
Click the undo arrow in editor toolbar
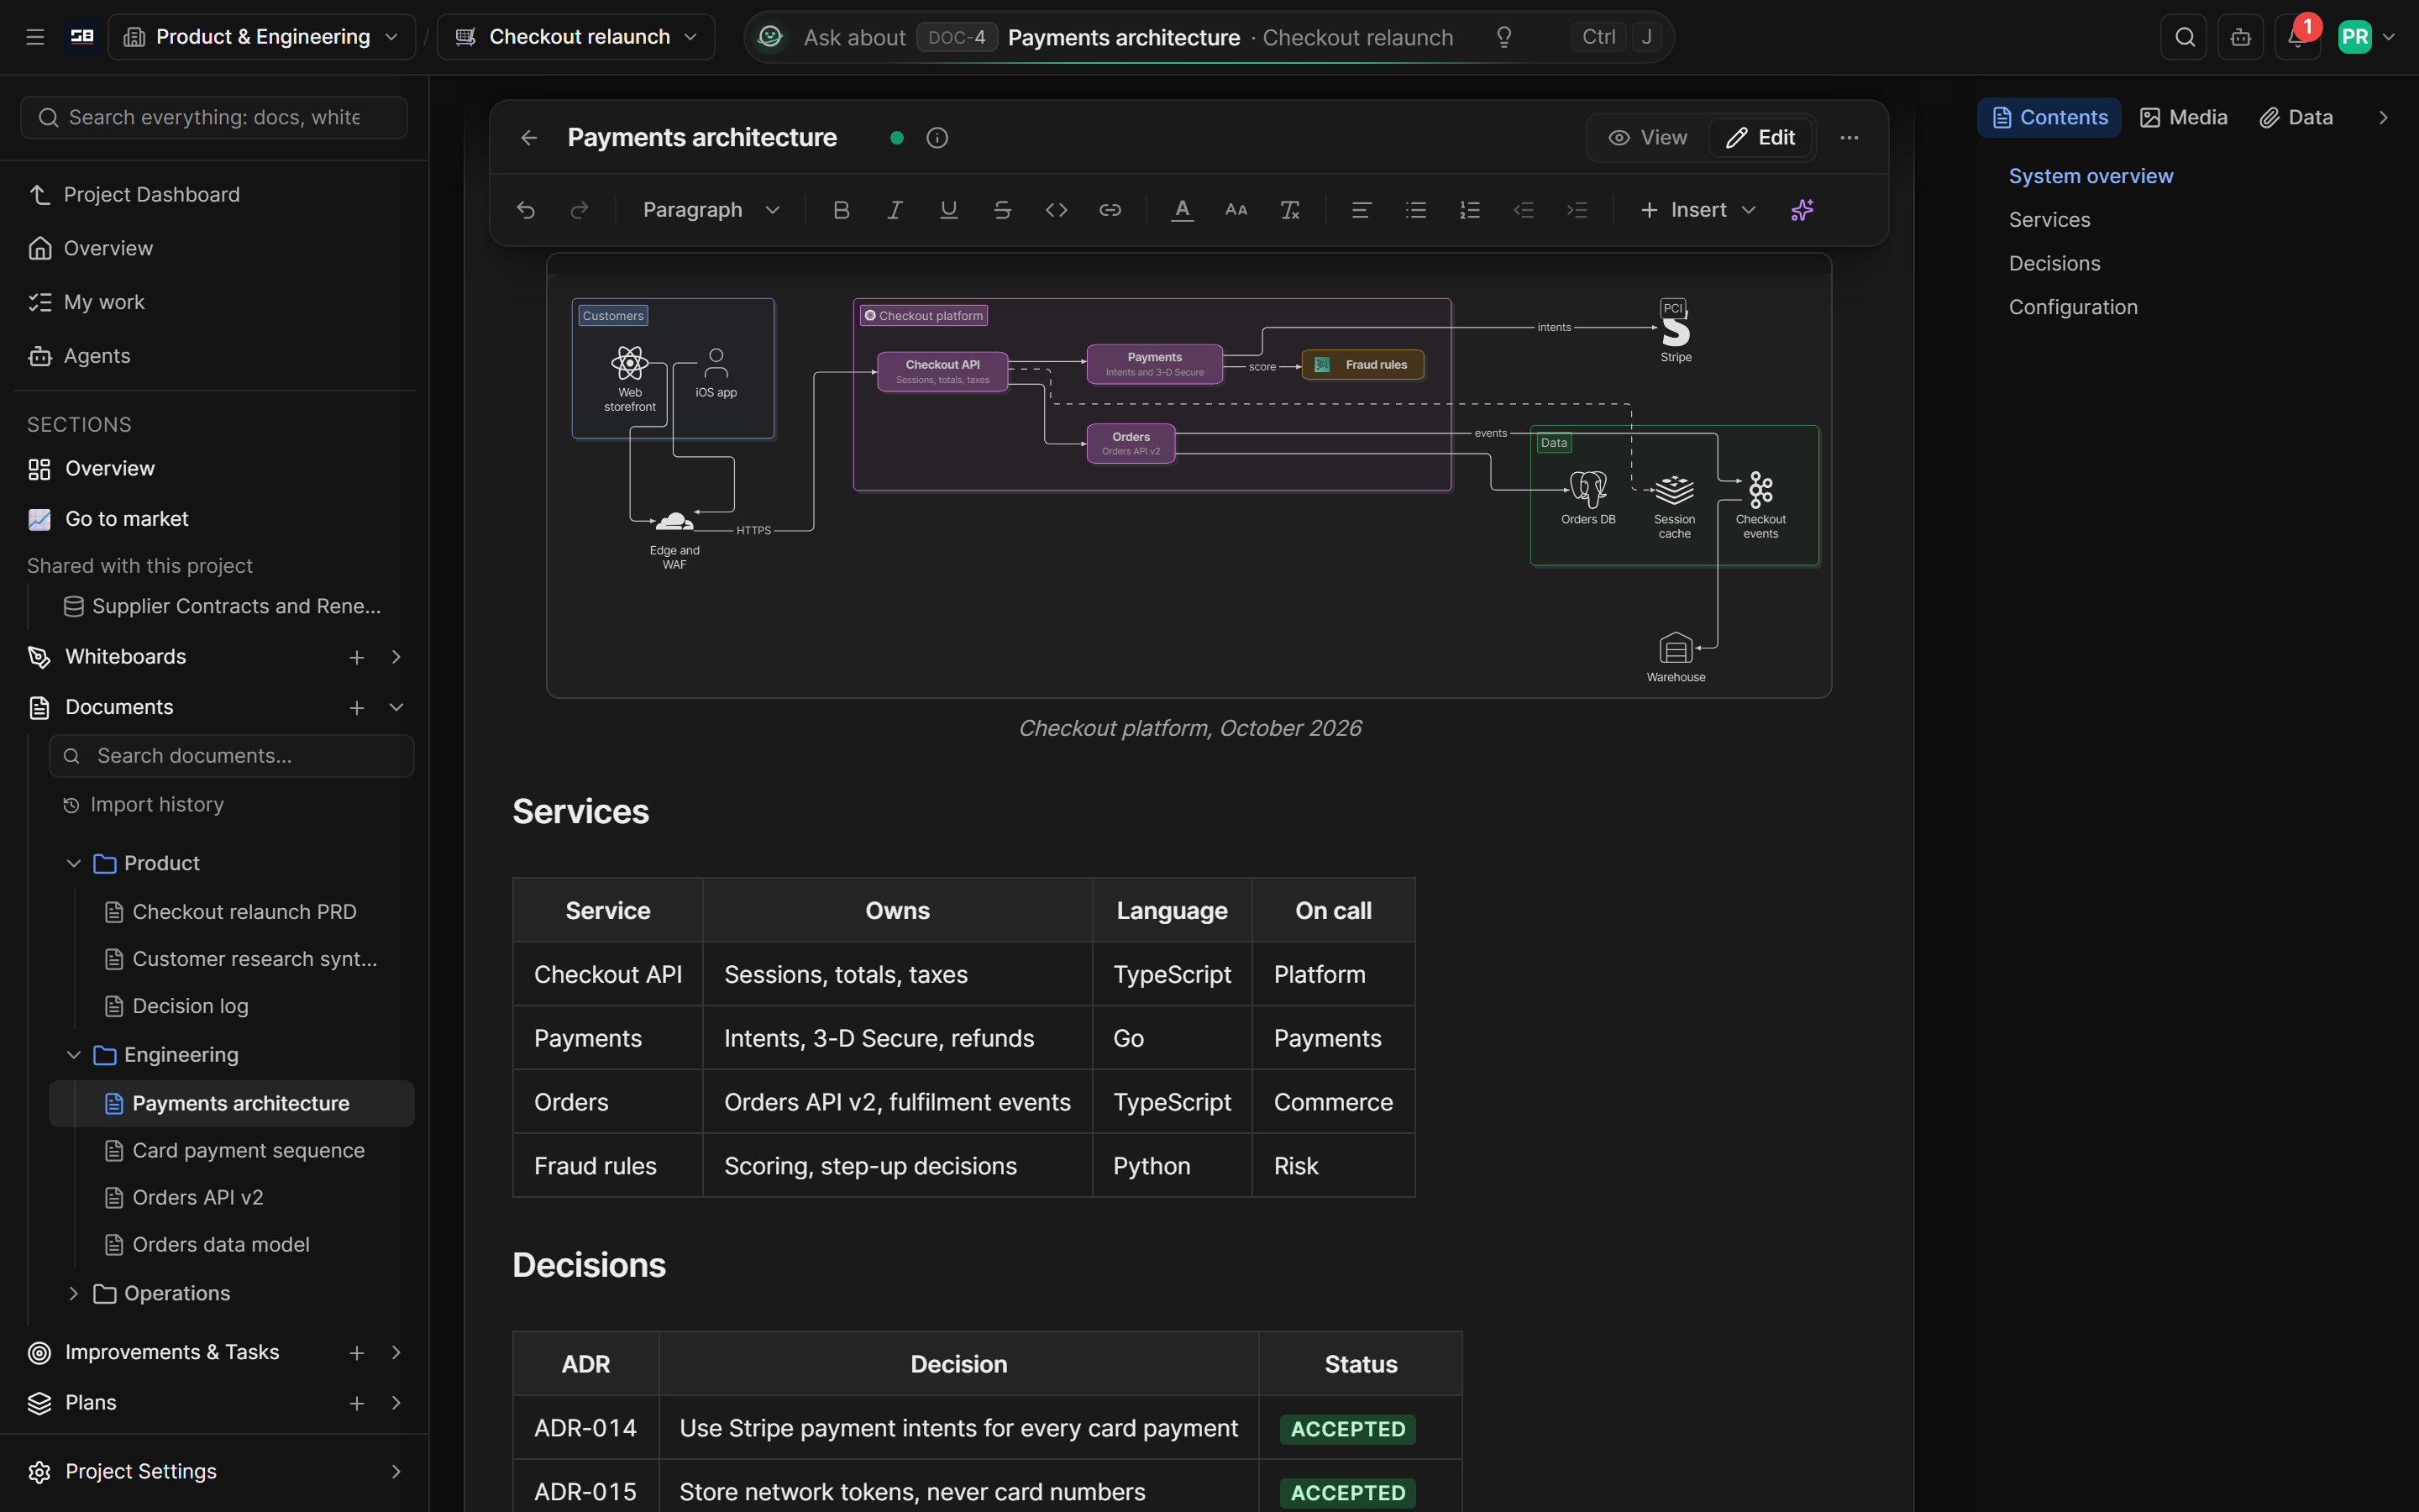[526, 210]
